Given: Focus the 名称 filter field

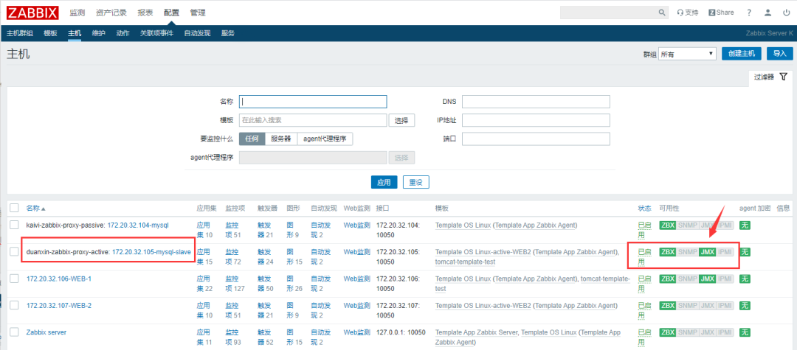Looking at the screenshot, I should (313, 102).
